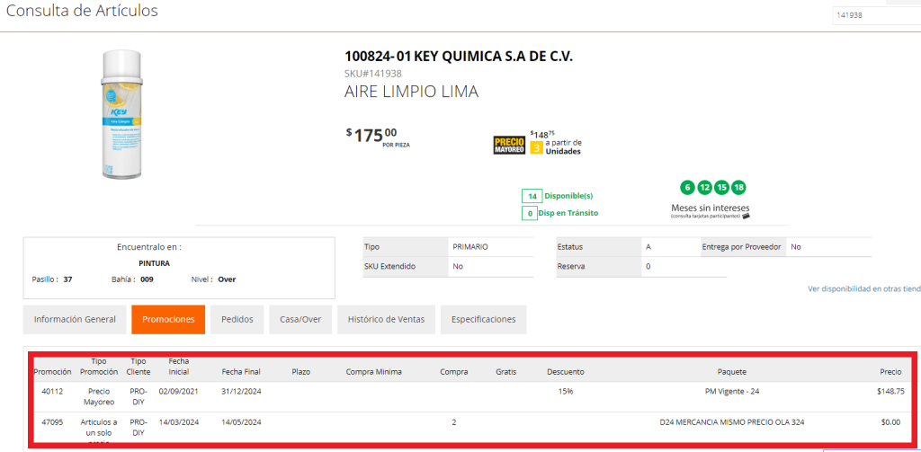
Task: Click Ver disponibilidad en otras tiendas link
Action: point(864,288)
